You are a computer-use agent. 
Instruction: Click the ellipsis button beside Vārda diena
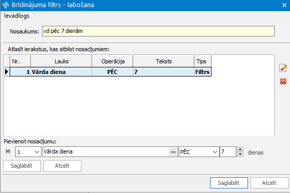[x=173, y=152]
